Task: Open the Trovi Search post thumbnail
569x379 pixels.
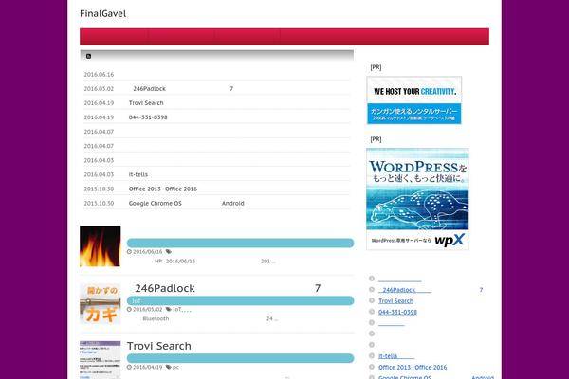Action: [101, 360]
